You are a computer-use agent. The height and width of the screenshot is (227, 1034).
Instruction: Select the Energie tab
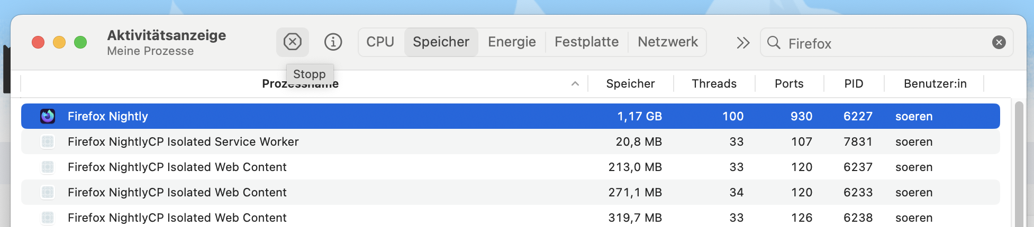(x=511, y=42)
